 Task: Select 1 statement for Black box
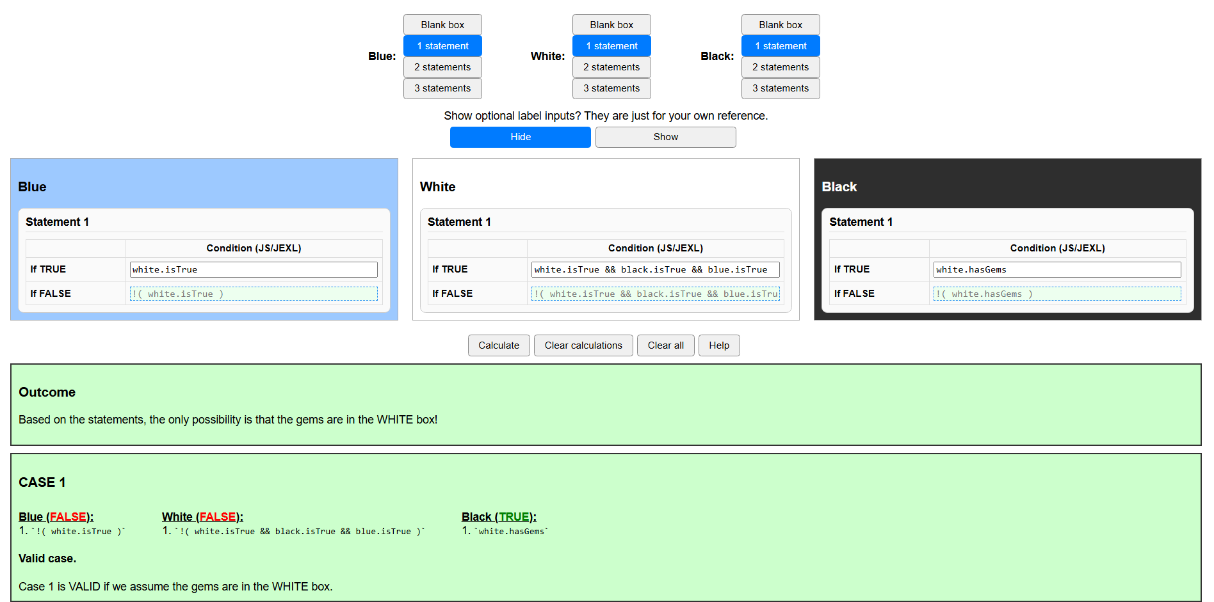[781, 46]
